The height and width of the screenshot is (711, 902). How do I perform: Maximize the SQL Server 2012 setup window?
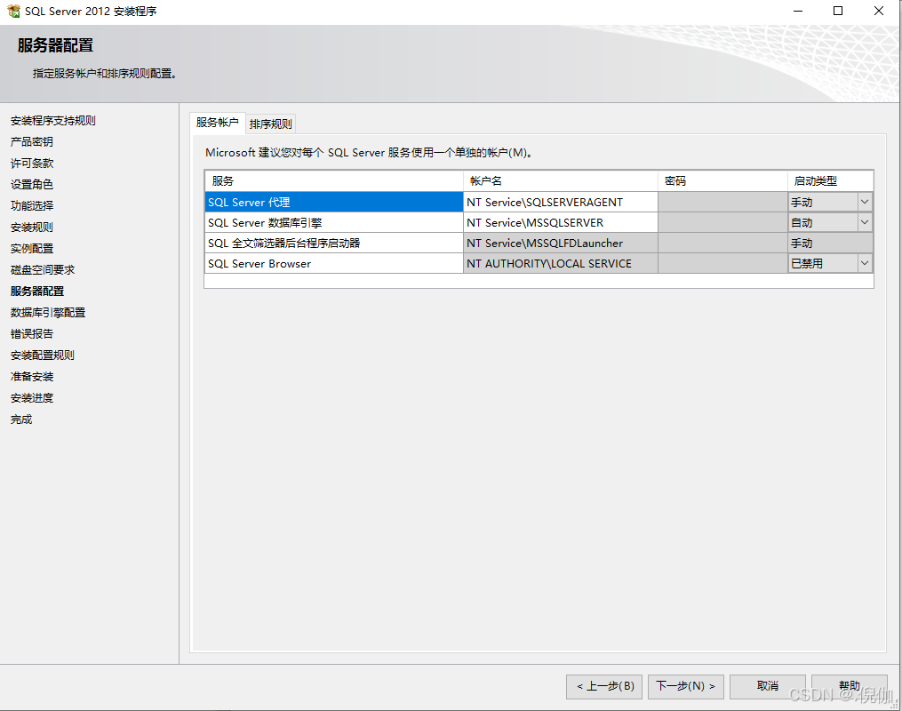click(x=838, y=11)
